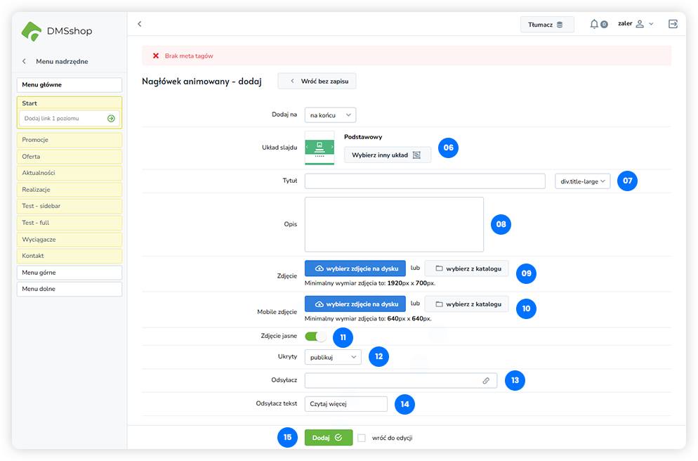
Task: Click the logout icon in top bar
Action: [673, 24]
